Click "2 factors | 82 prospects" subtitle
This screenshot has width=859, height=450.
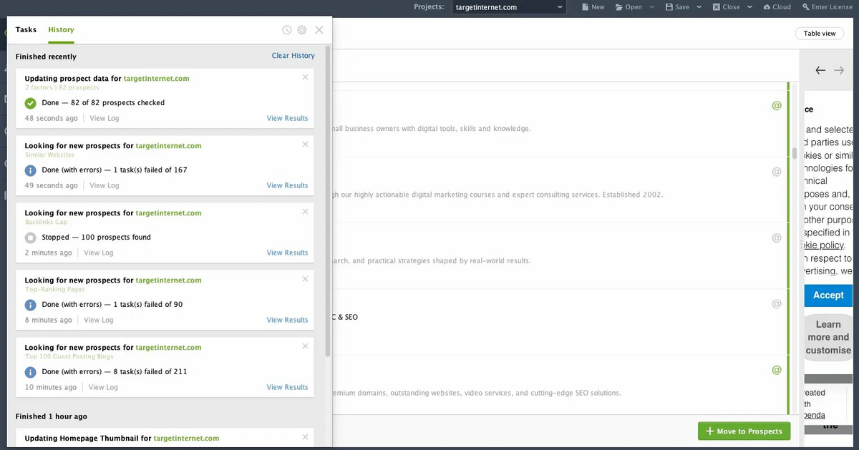point(62,87)
